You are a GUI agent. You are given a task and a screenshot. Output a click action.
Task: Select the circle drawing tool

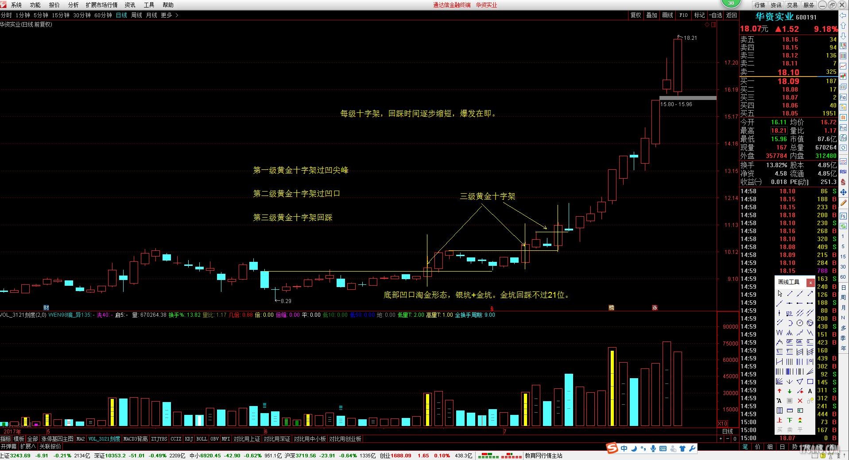(x=800, y=323)
